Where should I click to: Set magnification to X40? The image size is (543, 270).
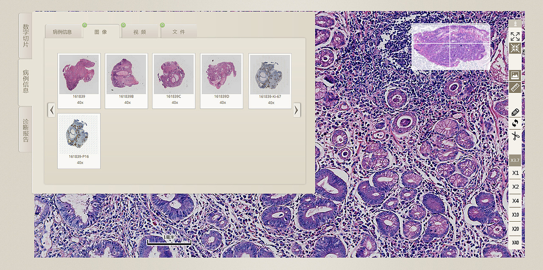(x=515, y=242)
